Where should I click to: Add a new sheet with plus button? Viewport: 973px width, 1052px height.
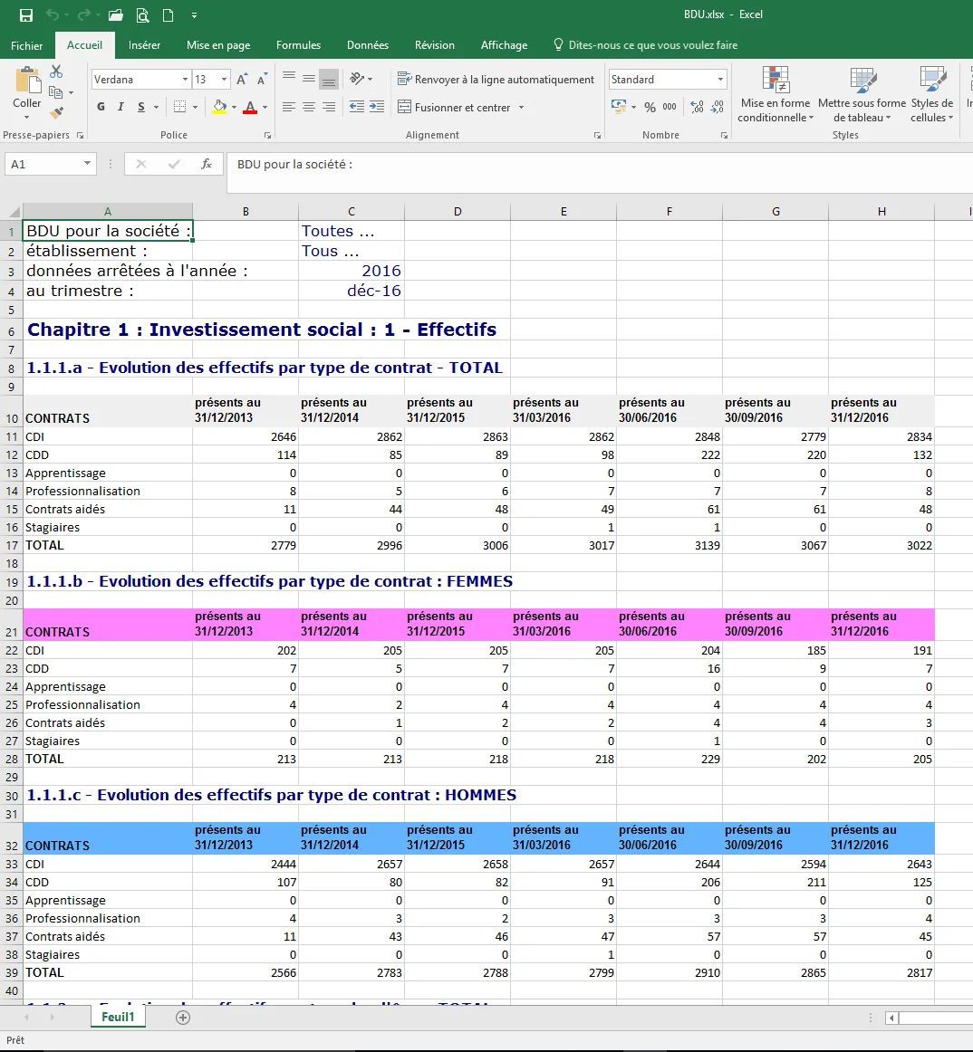pos(183,1018)
